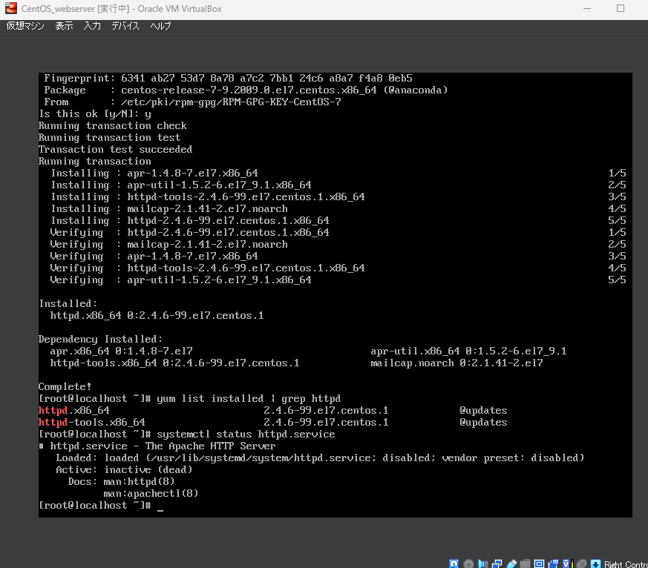The width and height of the screenshot is (648, 568).
Task: Click the Right Control host key indicator
Action: pyautogui.click(x=624, y=563)
